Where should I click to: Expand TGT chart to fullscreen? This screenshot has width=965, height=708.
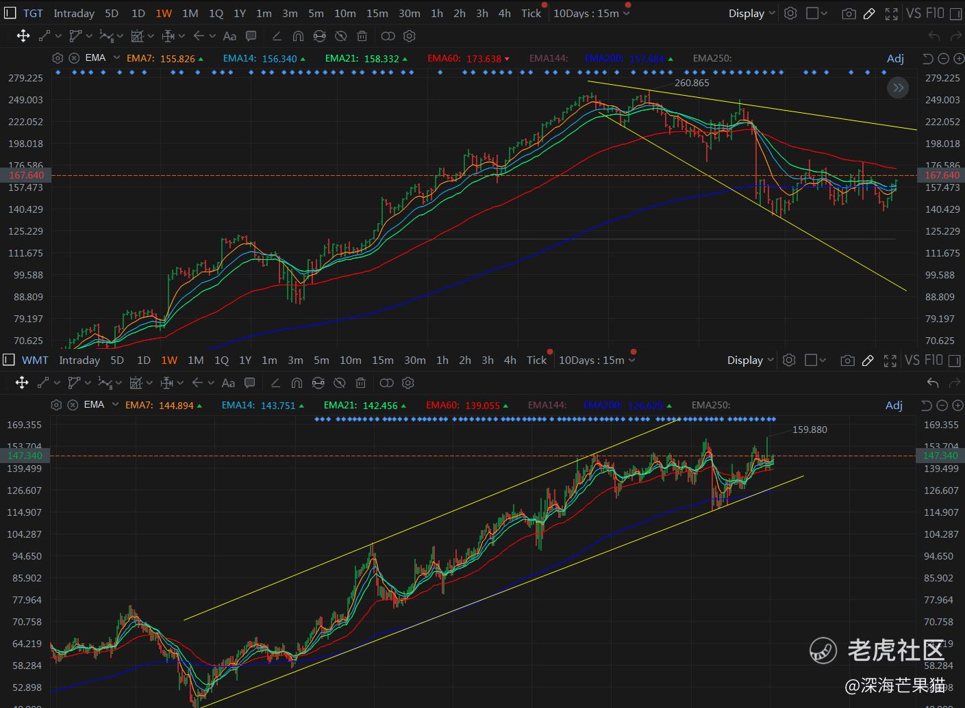[x=891, y=14]
